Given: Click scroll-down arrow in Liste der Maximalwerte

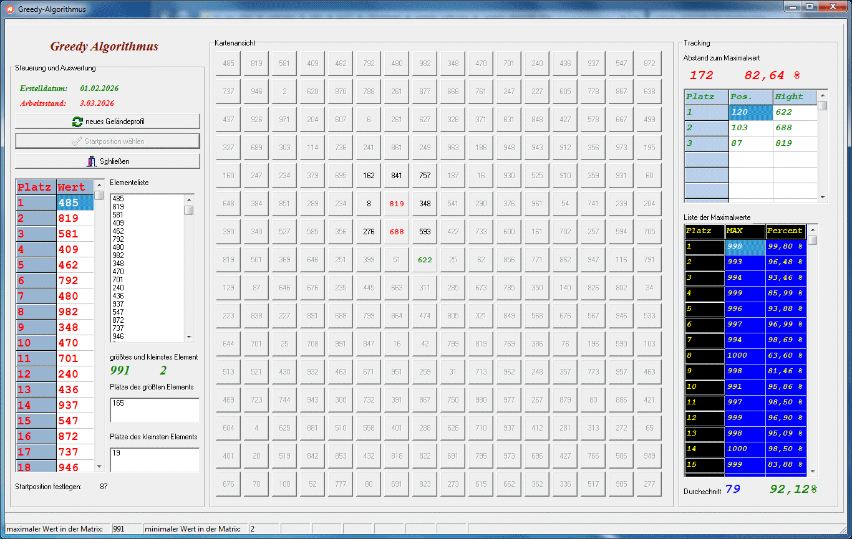Looking at the screenshot, I should click(x=813, y=472).
